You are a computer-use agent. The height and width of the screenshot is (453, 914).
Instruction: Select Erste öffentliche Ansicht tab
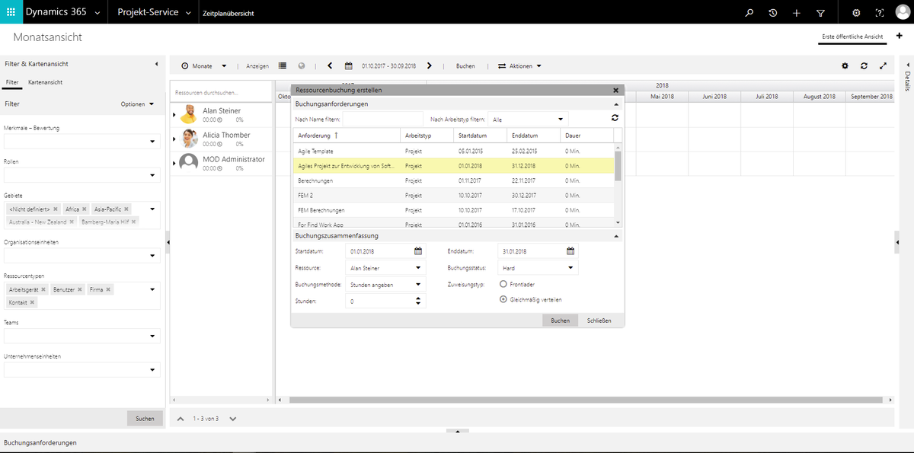(x=852, y=37)
